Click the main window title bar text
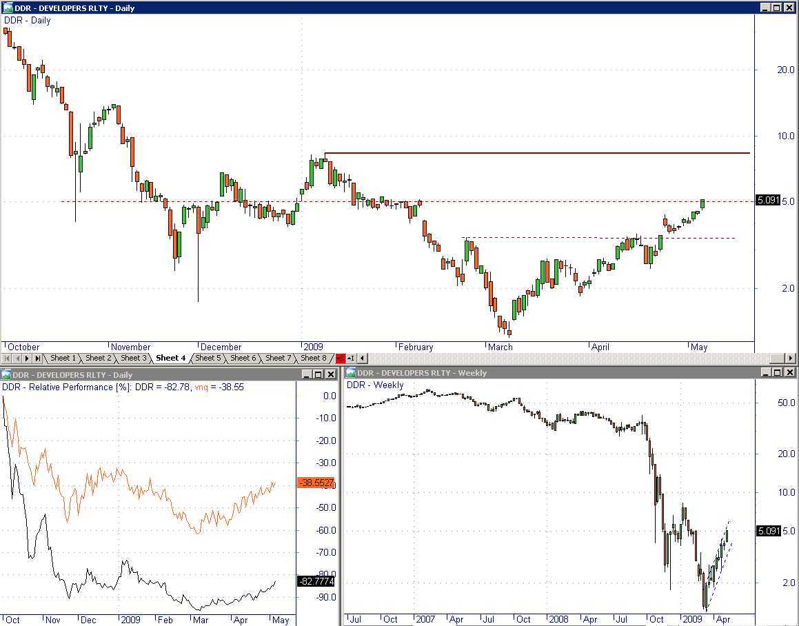Image resolution: width=799 pixels, height=626 pixels. coord(74,8)
